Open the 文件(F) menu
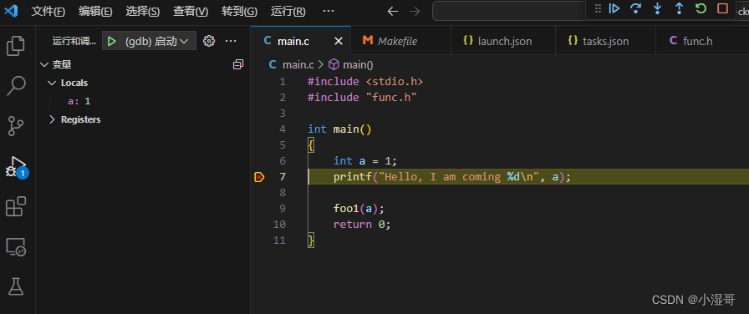This screenshot has height=314, width=749. click(48, 11)
